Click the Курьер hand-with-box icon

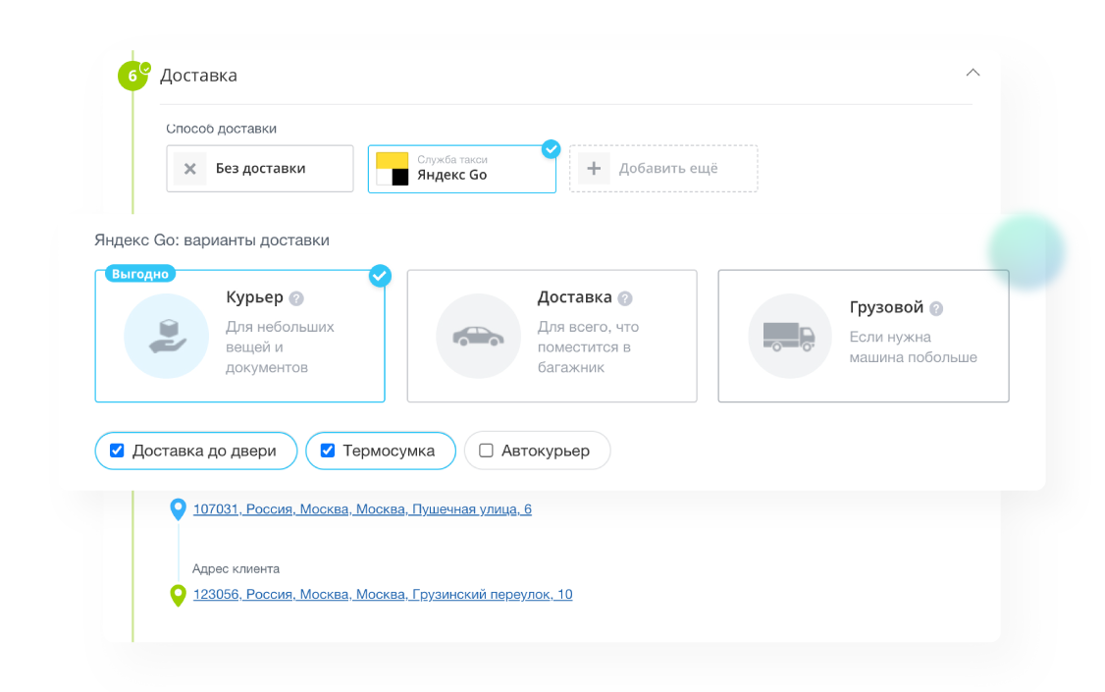click(x=167, y=336)
